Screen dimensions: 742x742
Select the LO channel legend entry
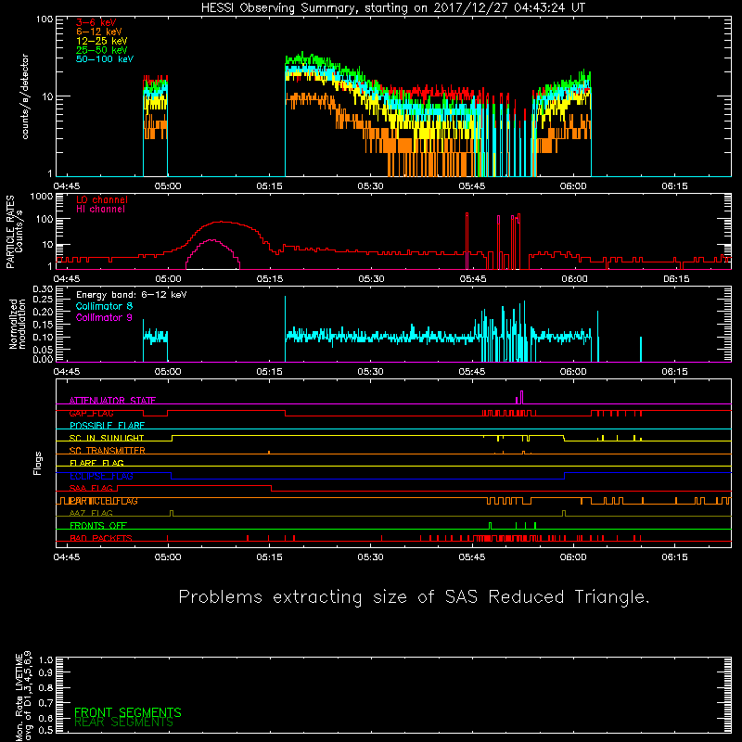coord(102,200)
